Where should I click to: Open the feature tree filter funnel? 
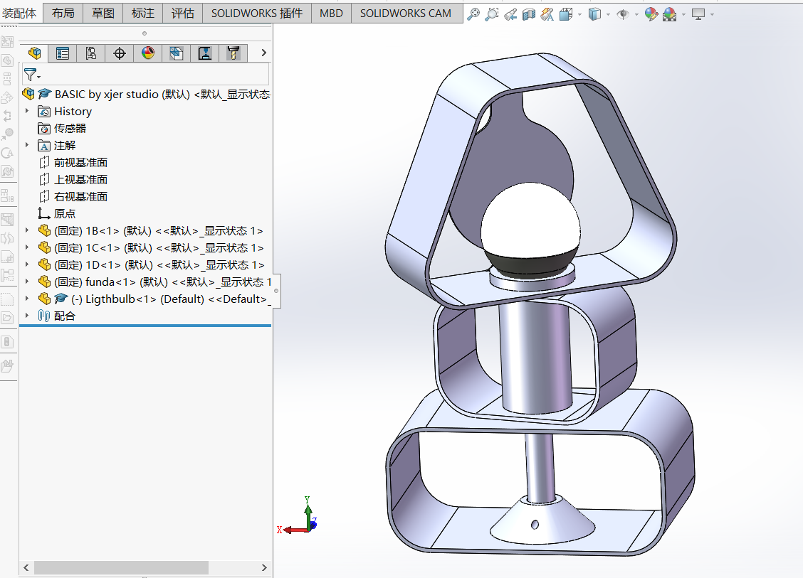pyautogui.click(x=31, y=75)
